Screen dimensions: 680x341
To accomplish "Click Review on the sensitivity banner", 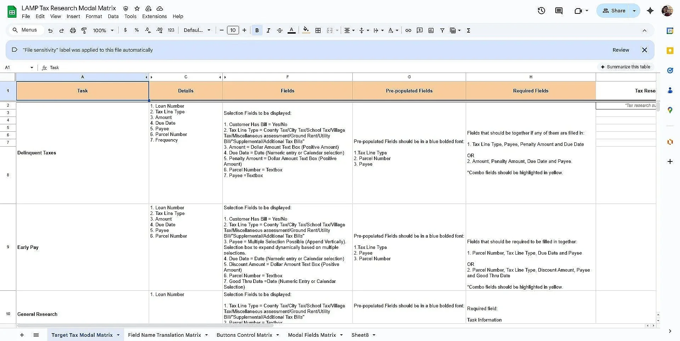I will [x=621, y=50].
